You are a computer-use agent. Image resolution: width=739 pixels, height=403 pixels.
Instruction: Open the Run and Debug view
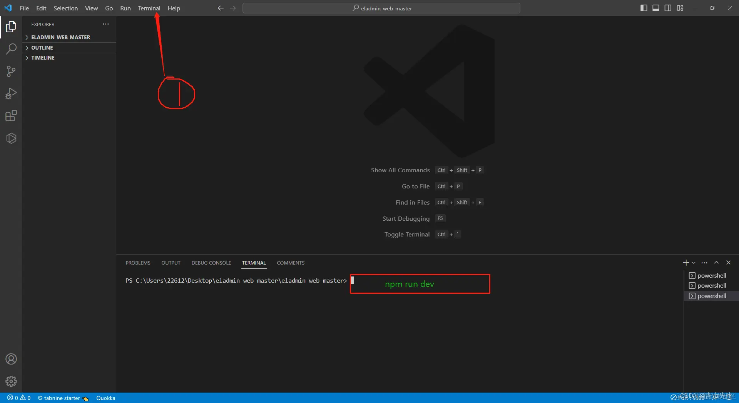(11, 93)
